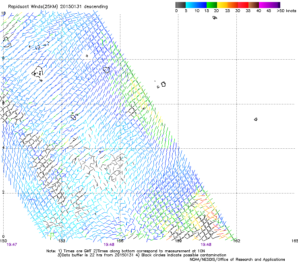
Task: Click the orange 25–30 knots color segment
Action: 233,5
